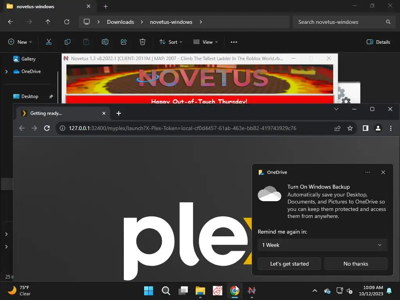Viewport: 400px width, 300px height.
Task: Open the Chrome tab search chevron
Action: [336, 109]
